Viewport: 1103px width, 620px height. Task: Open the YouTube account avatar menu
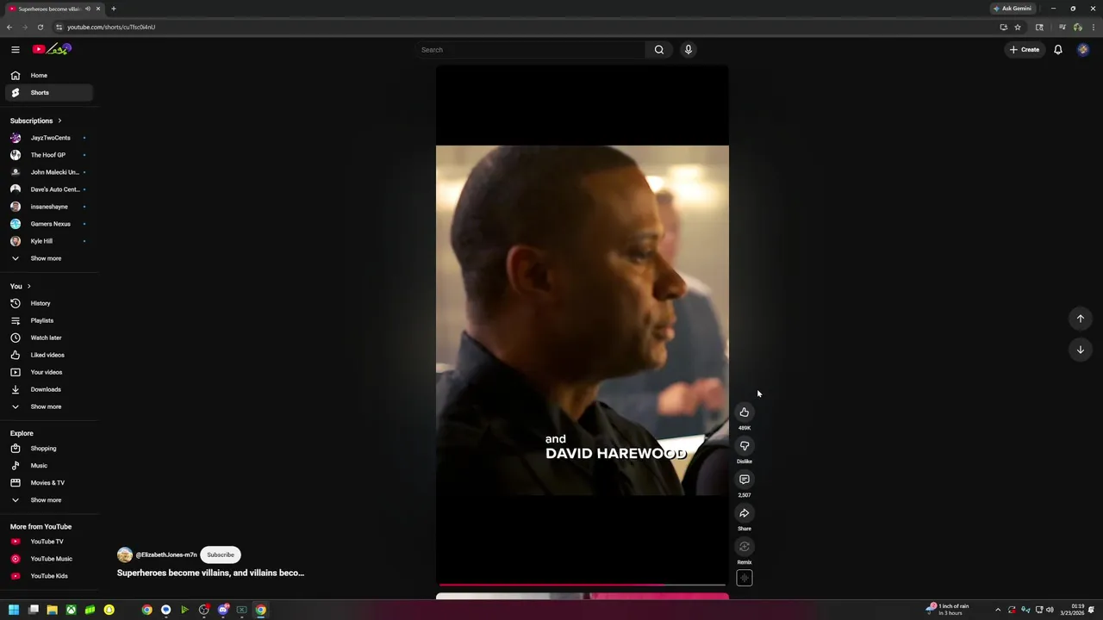click(1083, 49)
